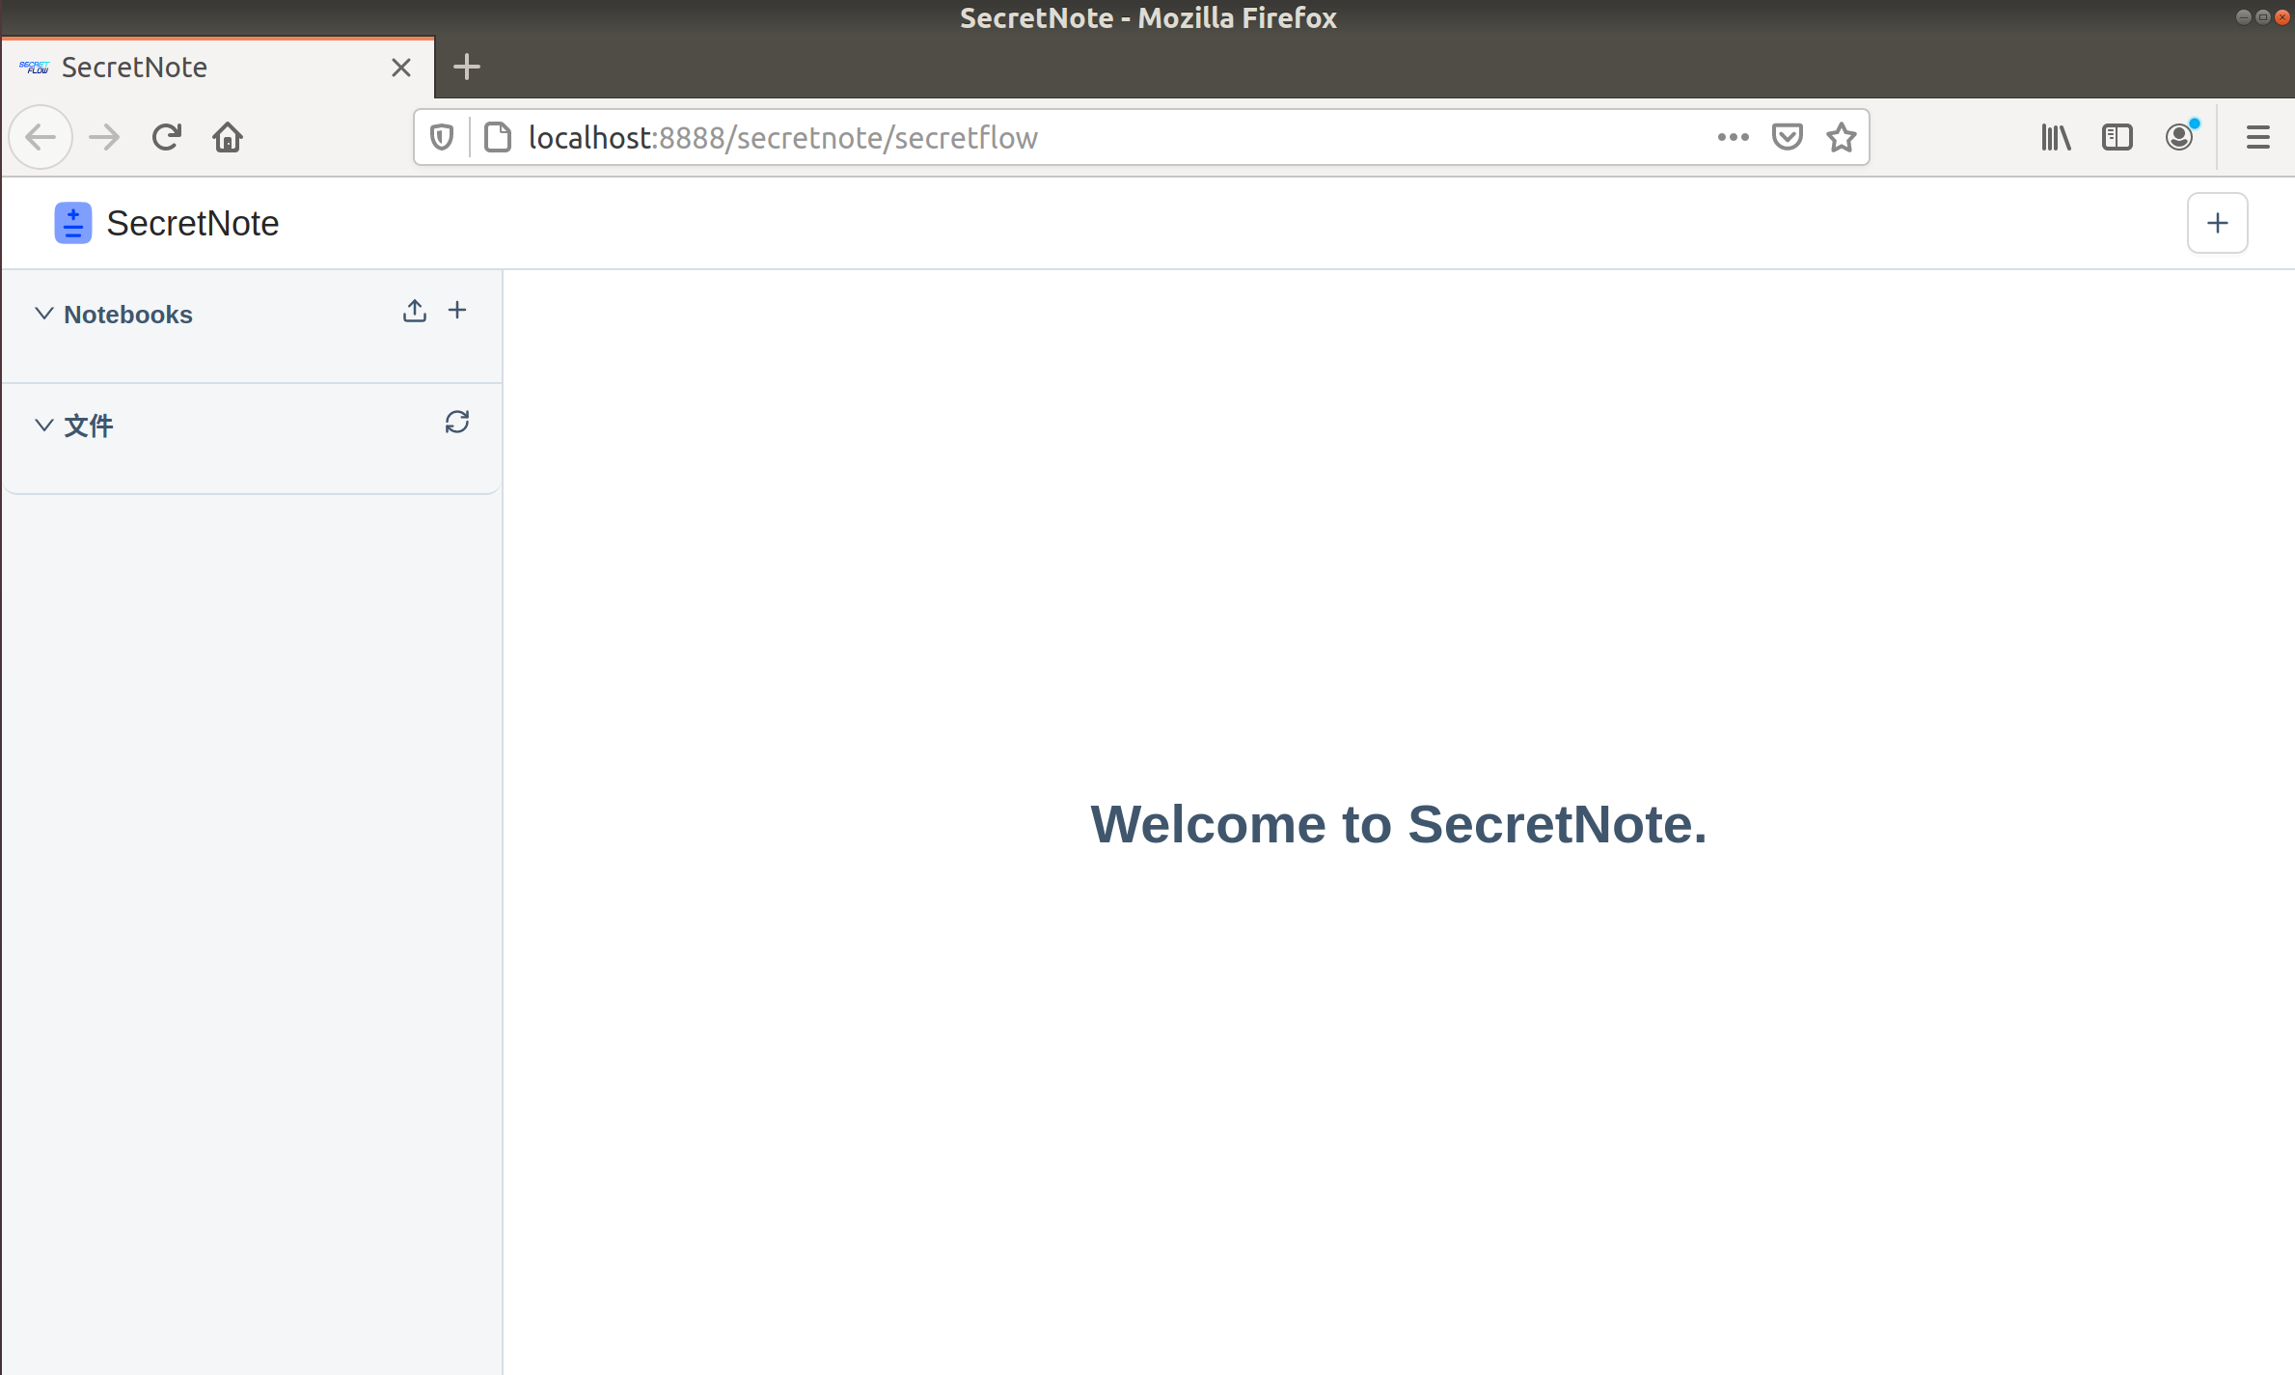Image resolution: width=2295 pixels, height=1375 pixels.
Task: Toggle the Firefox sidebar view
Action: click(2117, 137)
